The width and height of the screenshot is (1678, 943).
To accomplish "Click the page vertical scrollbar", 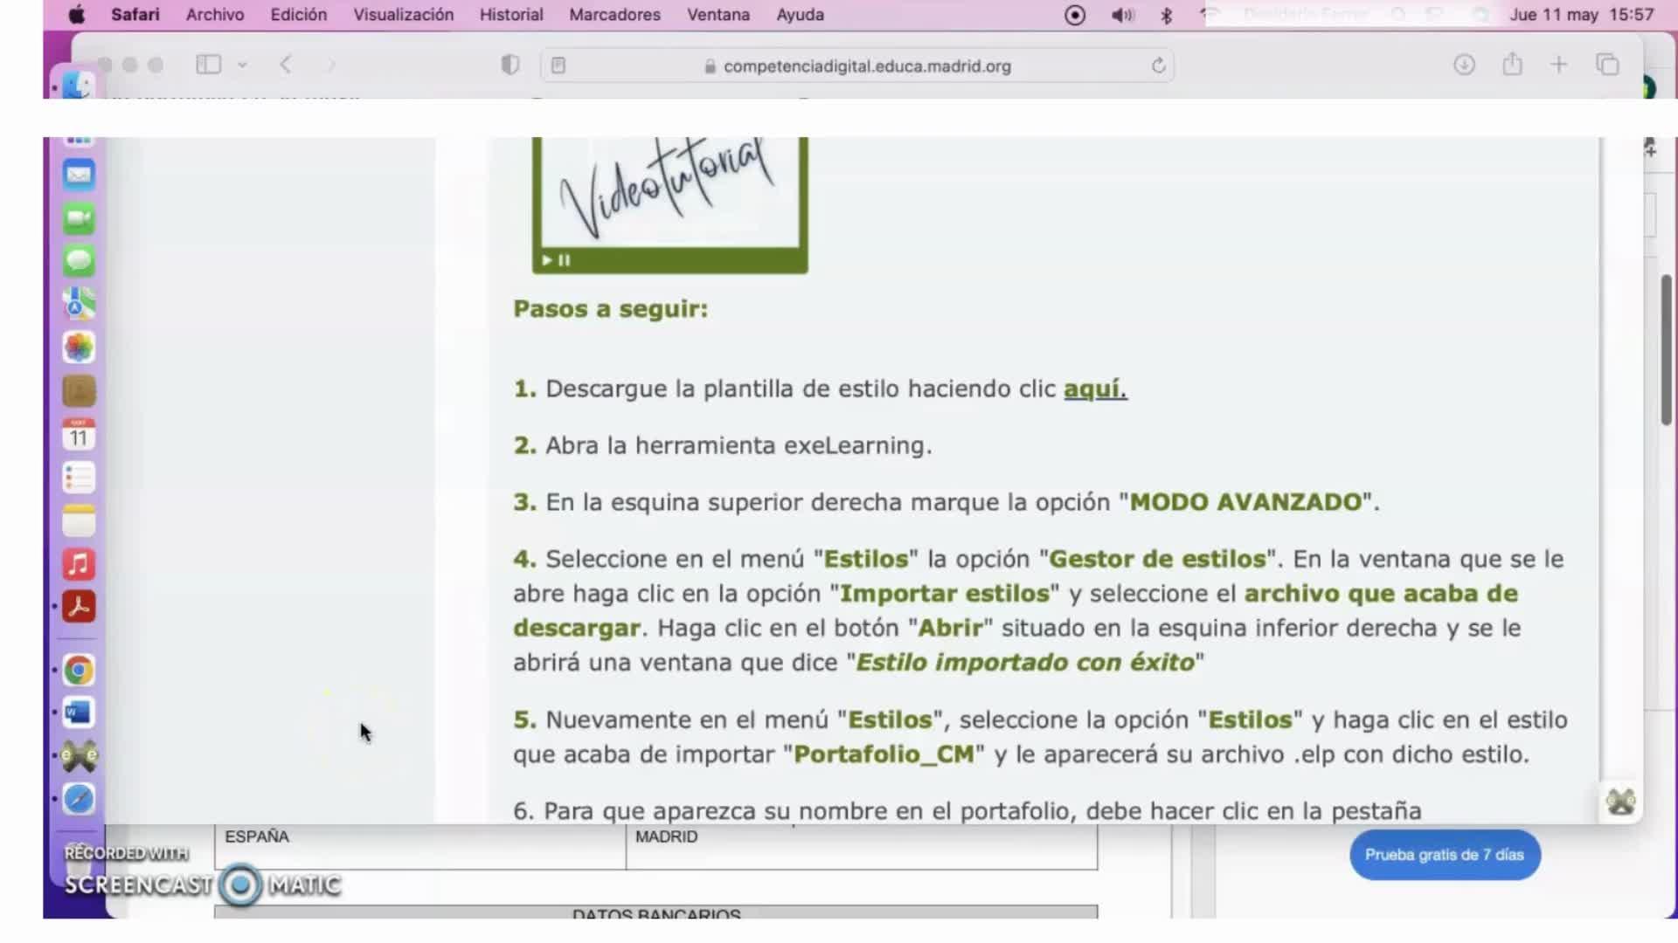I will coord(1667,349).
